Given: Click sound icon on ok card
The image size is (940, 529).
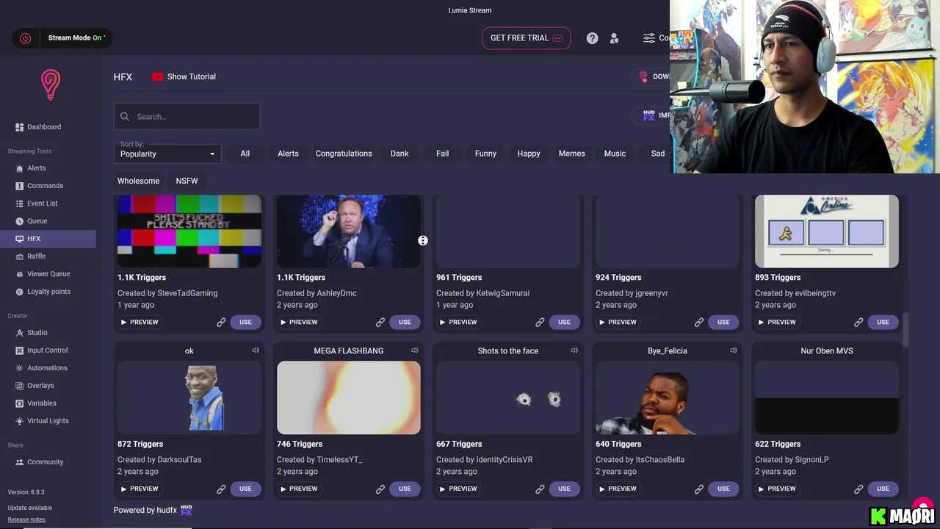Looking at the screenshot, I should (x=256, y=350).
